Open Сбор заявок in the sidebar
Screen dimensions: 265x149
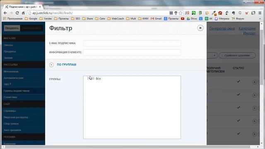click(11, 124)
